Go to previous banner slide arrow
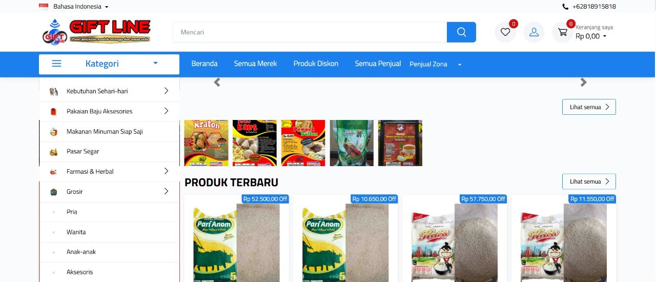This screenshot has width=656, height=282. [x=217, y=82]
